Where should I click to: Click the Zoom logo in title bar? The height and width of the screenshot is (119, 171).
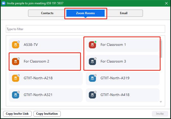[4, 3]
